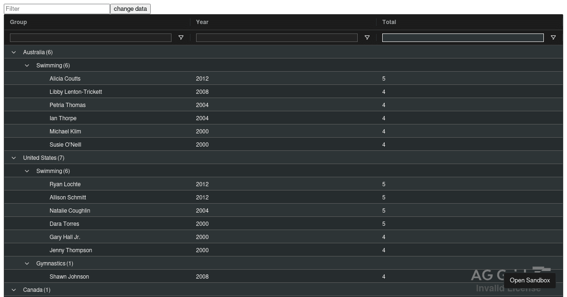Click the change data button
567x297 pixels.
coord(130,8)
